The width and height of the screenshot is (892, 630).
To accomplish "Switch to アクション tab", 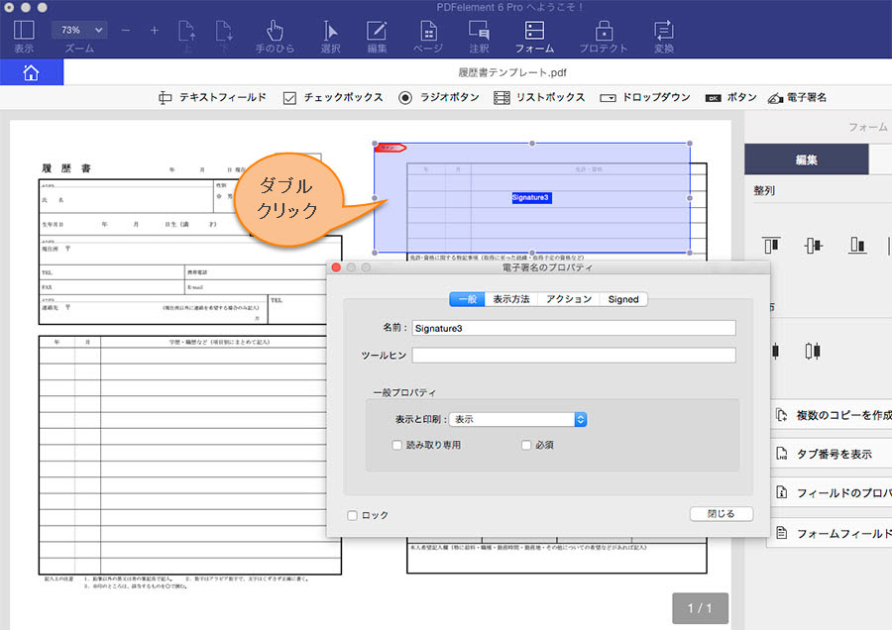I will click(x=569, y=299).
